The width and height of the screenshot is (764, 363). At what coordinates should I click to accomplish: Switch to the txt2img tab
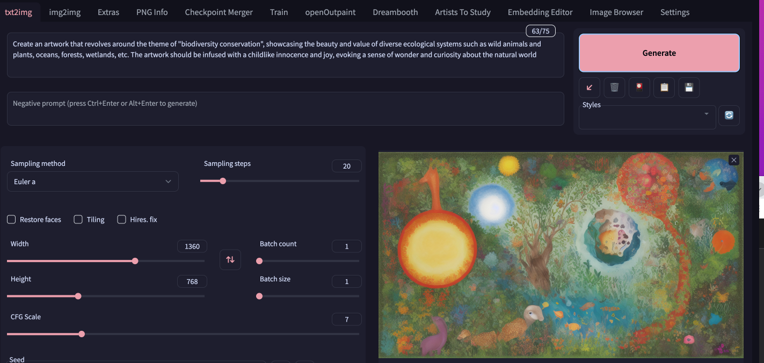click(18, 12)
